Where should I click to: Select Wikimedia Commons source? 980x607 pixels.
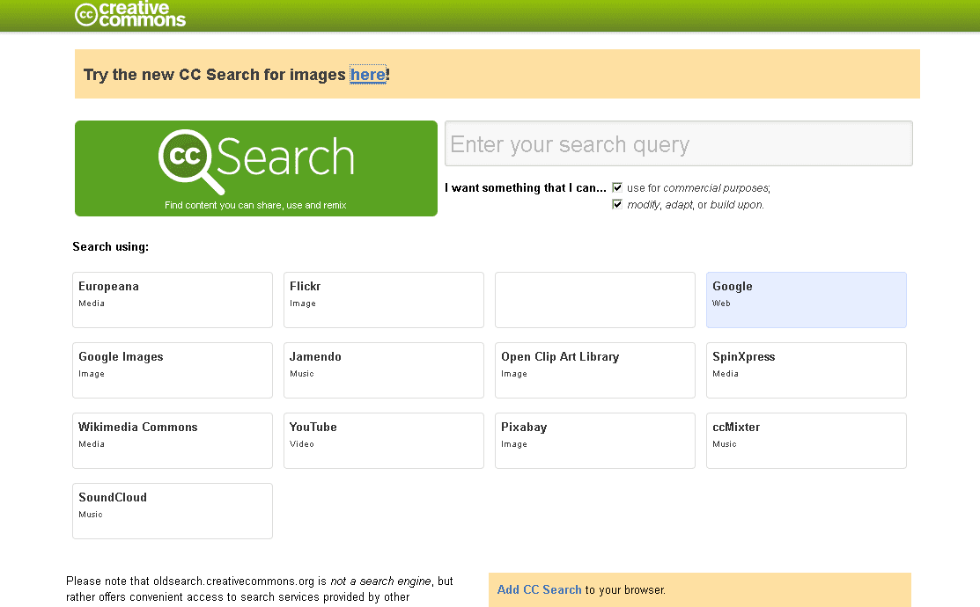click(x=173, y=441)
